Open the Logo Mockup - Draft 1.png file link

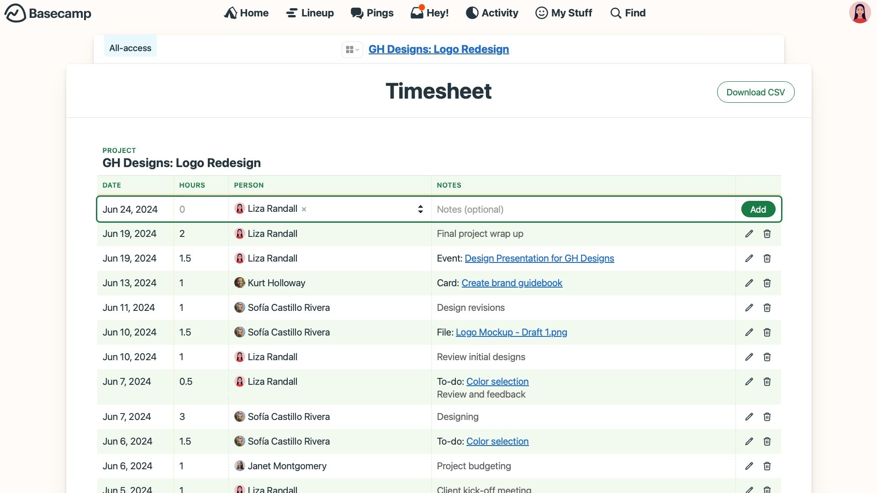(511, 332)
